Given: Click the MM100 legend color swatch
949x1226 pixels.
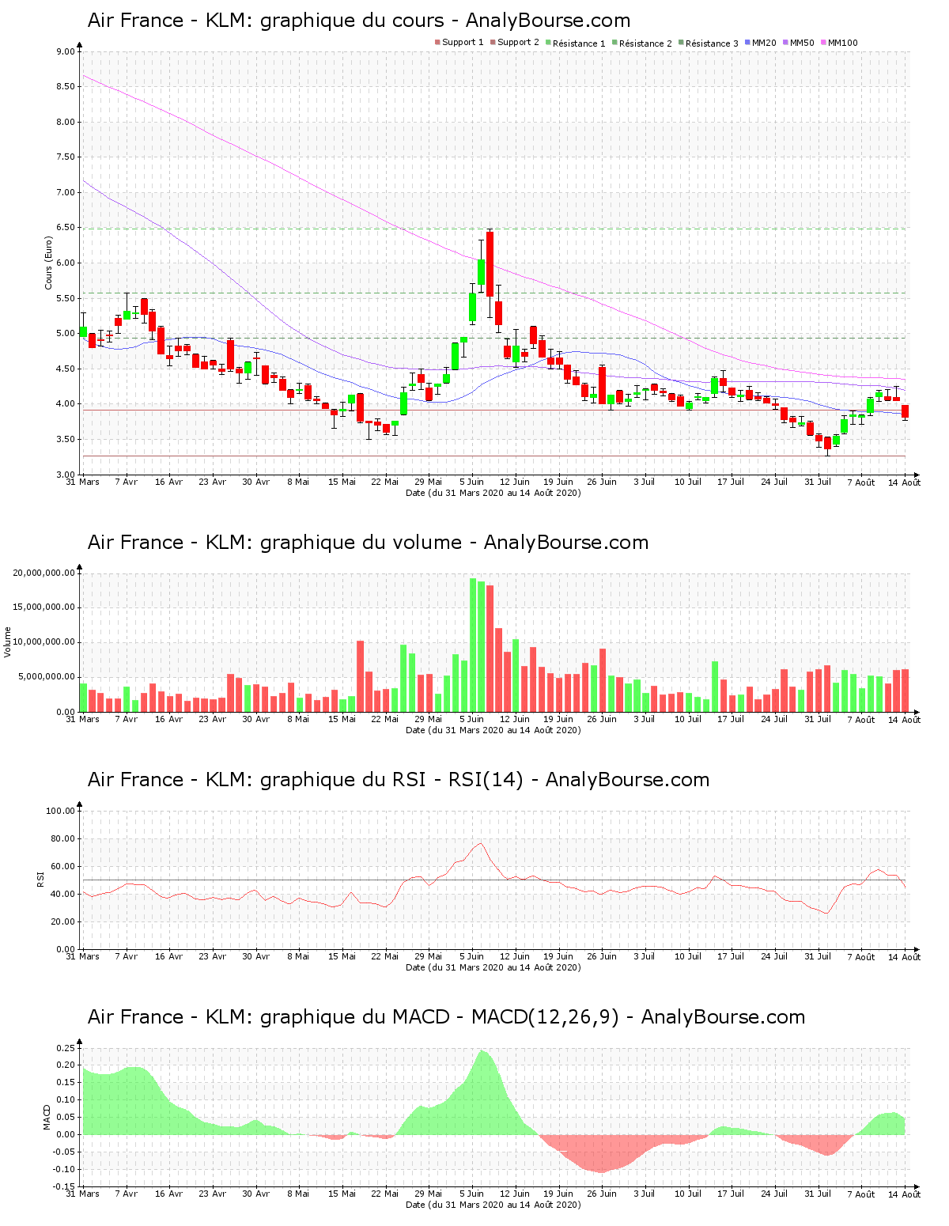Looking at the screenshot, I should pos(823,43).
